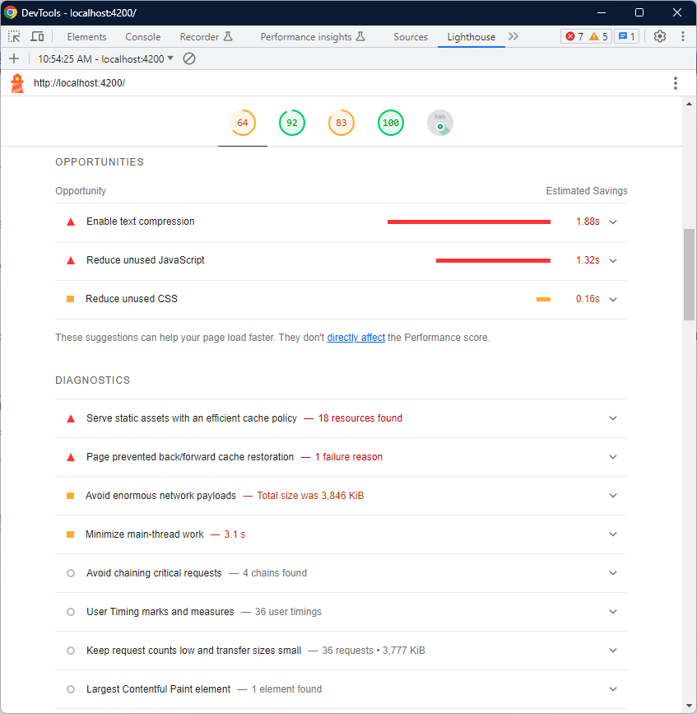The height and width of the screenshot is (714, 697).
Task: Click the Minimize main-thread work 3.1 s value
Action: point(235,534)
